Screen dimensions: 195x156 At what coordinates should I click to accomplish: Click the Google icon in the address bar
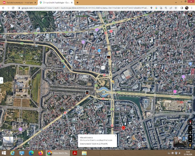pos(156,8)
